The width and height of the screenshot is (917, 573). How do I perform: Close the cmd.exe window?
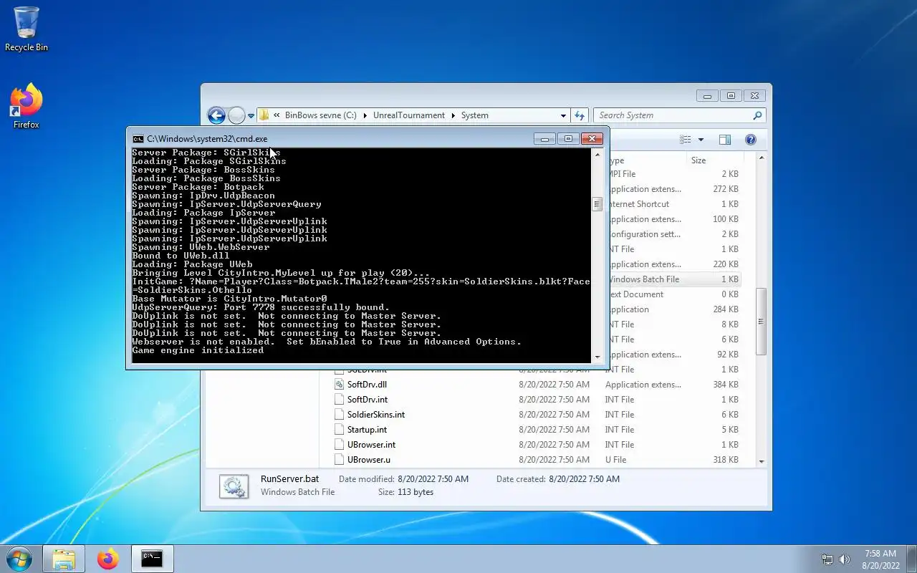pos(592,139)
